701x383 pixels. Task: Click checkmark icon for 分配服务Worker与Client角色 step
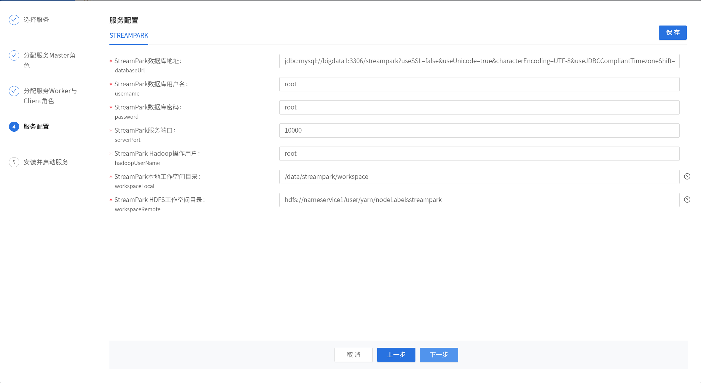click(14, 91)
